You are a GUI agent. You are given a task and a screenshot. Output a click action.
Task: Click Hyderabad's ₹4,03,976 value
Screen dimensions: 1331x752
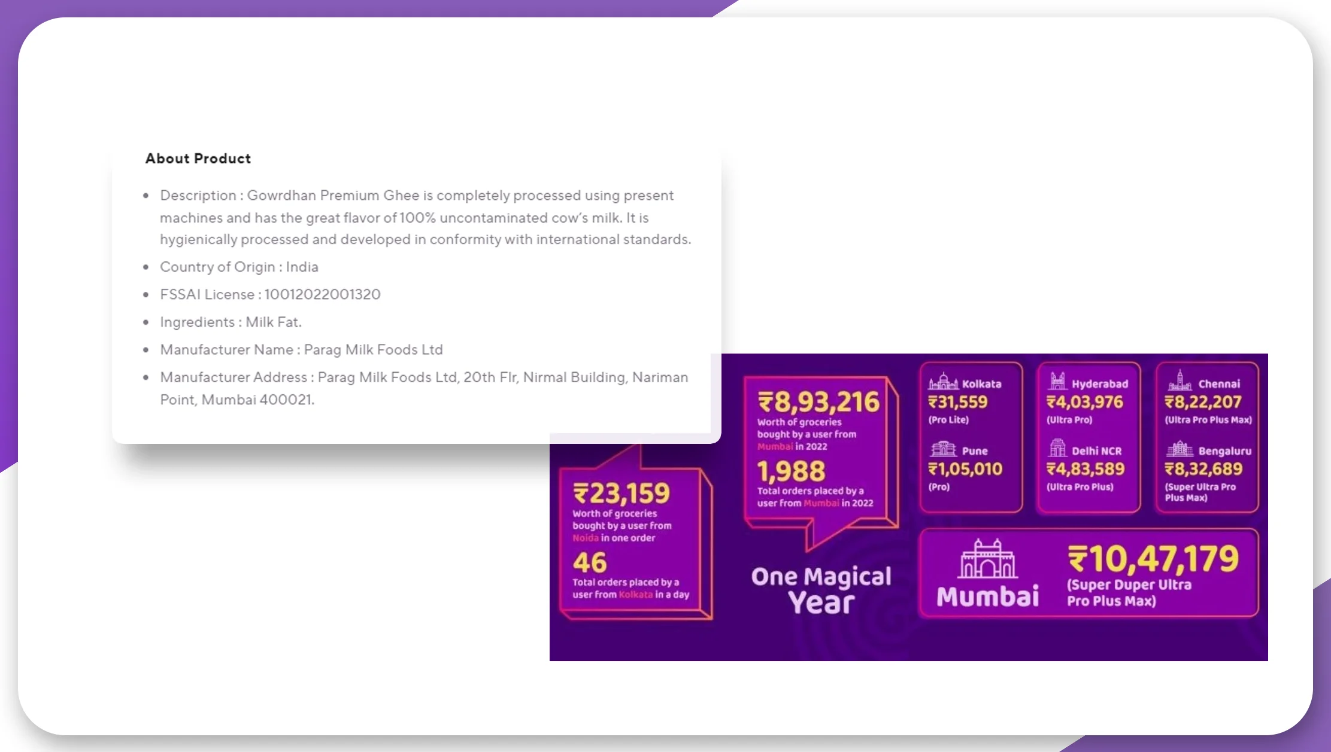click(1084, 402)
